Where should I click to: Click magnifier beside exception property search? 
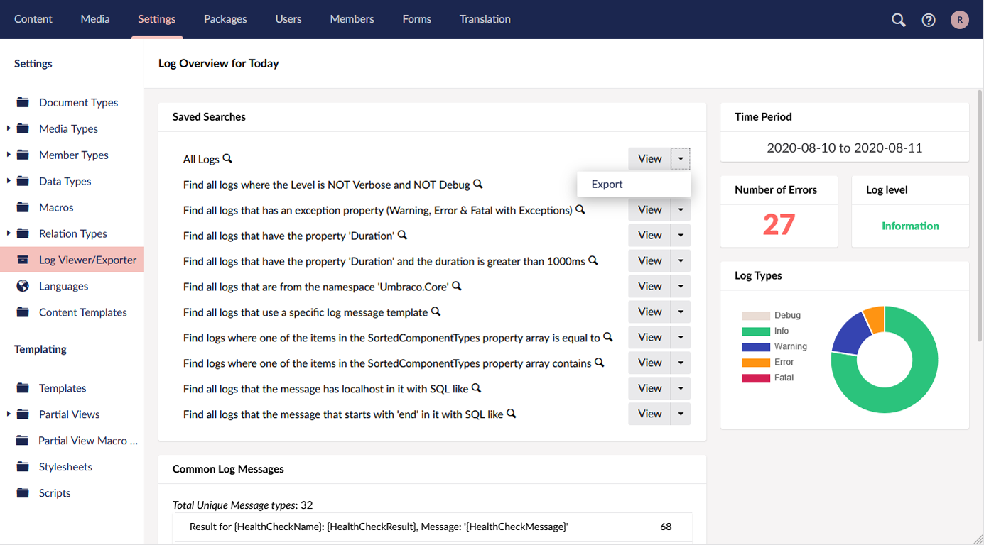(x=580, y=209)
